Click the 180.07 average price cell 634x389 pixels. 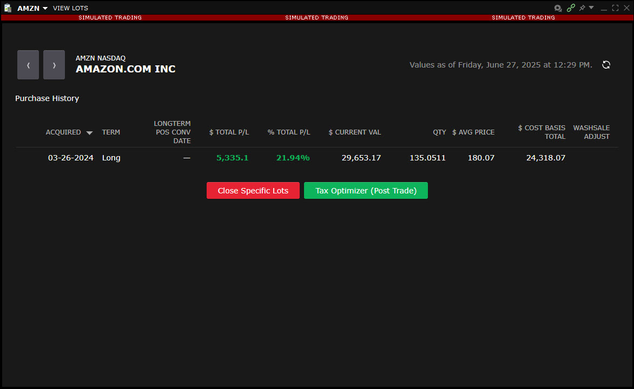pos(481,158)
